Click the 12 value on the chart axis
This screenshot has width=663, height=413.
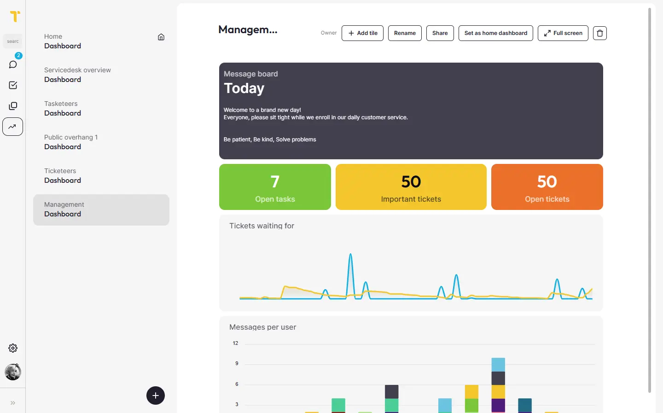(x=235, y=343)
